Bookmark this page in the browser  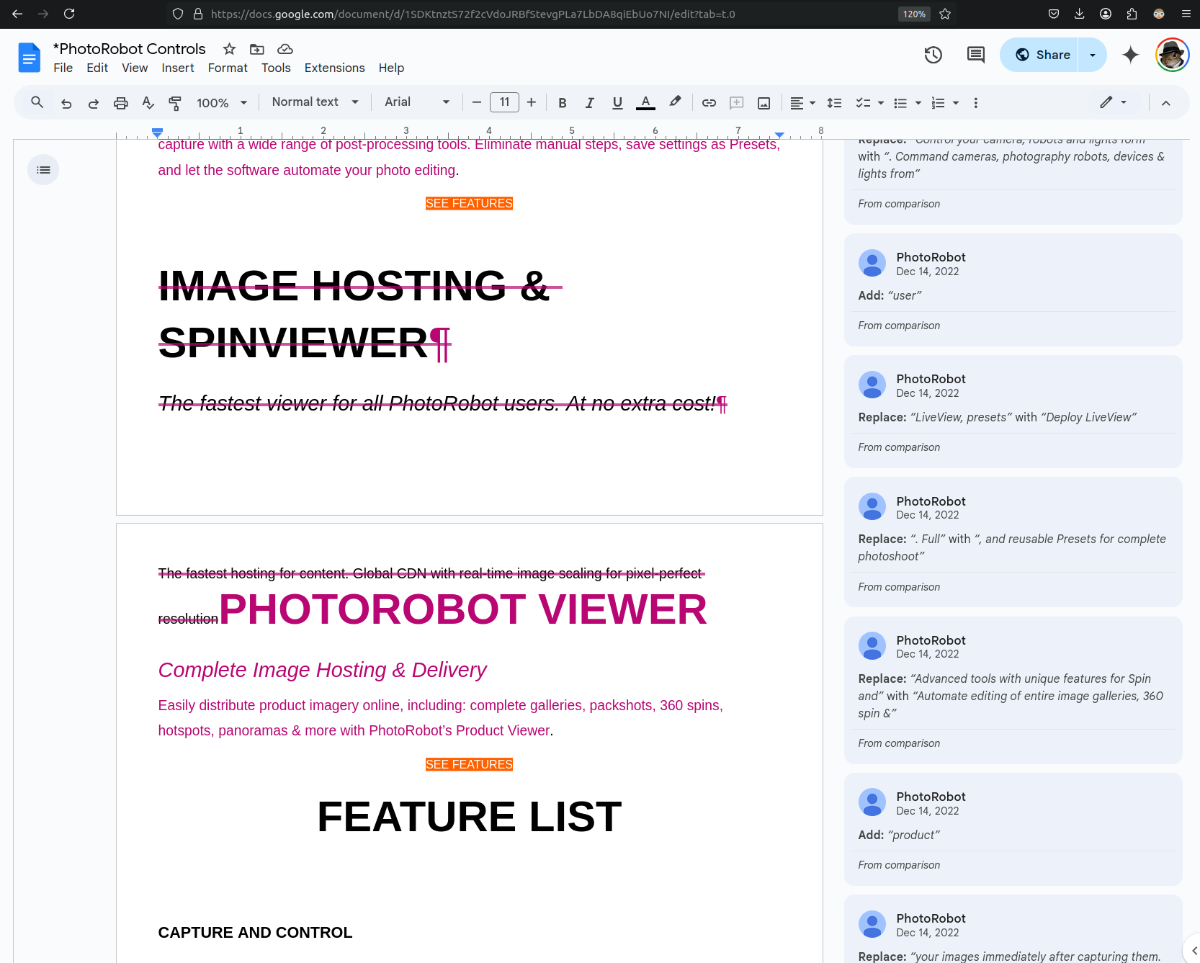coord(946,14)
